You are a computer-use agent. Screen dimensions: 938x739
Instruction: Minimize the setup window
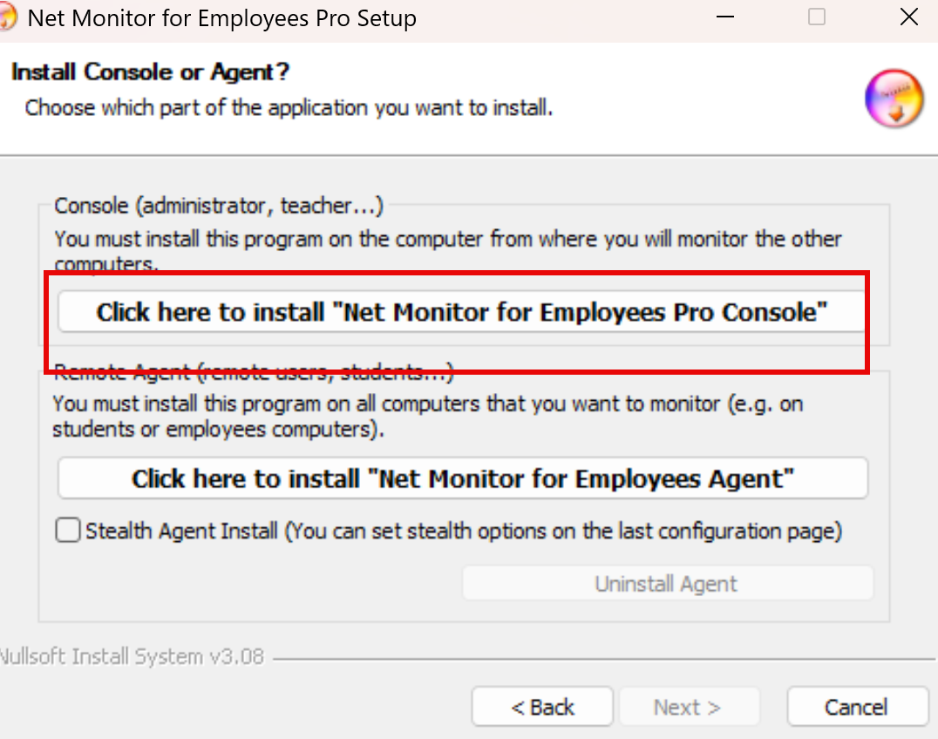pos(724,17)
